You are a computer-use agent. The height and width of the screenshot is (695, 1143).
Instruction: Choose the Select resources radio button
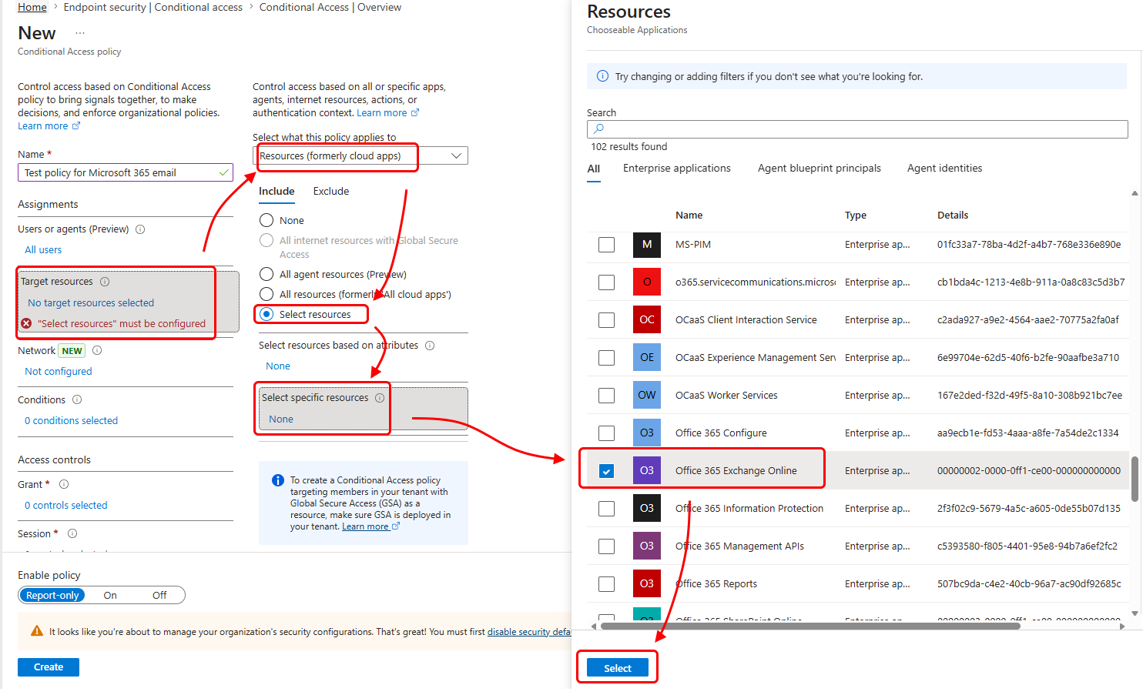pyautogui.click(x=266, y=314)
